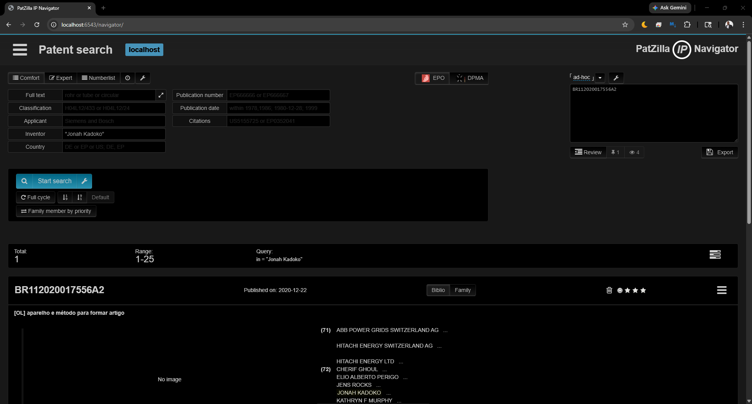Image resolution: width=752 pixels, height=404 pixels.
Task: Expand HITACHI ENERGY LTD ellipsis
Action: pos(401,362)
